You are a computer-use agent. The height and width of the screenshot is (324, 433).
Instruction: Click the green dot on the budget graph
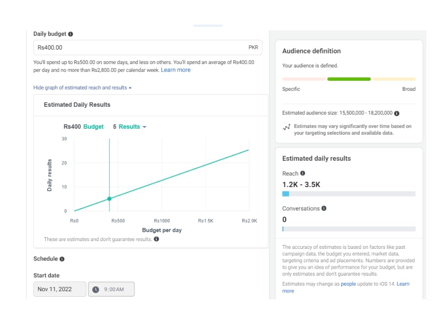[109, 199]
